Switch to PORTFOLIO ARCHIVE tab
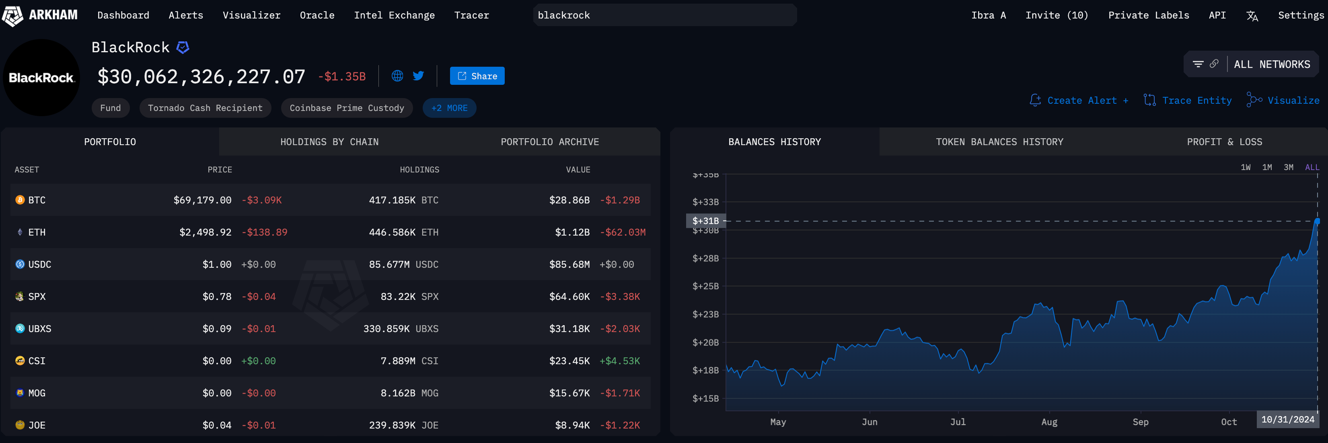Image resolution: width=1328 pixels, height=443 pixels. 549,142
